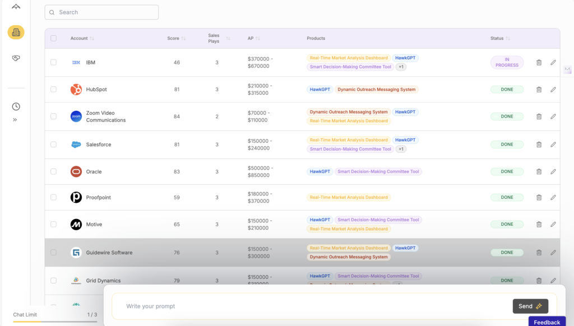
Task: Delete the Motive account row
Action: pos(539,224)
